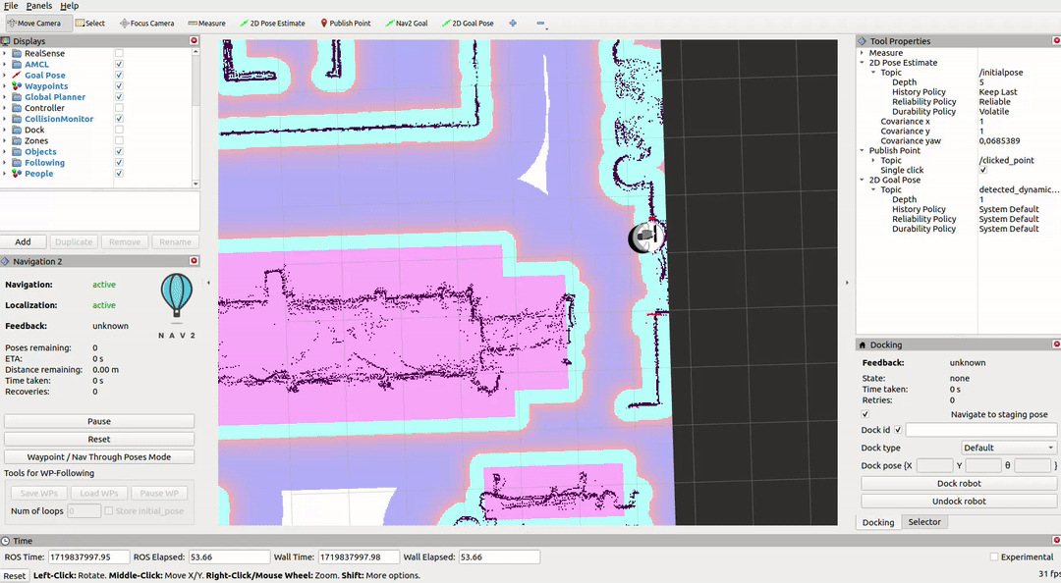The image size is (1061, 583).
Task: Expand the AMCL tree item
Action: click(x=5, y=64)
